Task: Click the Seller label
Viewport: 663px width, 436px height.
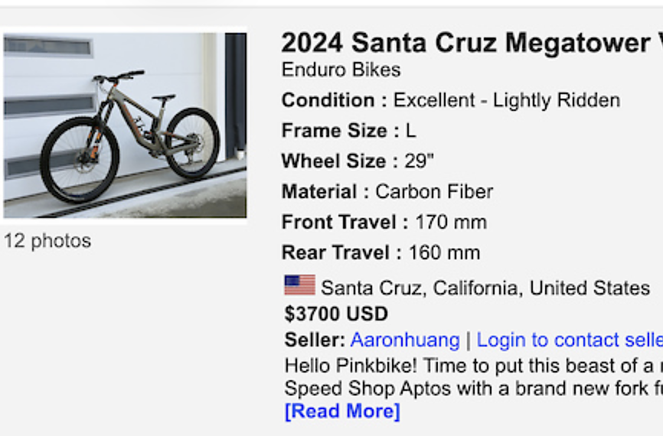Action: click(x=314, y=340)
